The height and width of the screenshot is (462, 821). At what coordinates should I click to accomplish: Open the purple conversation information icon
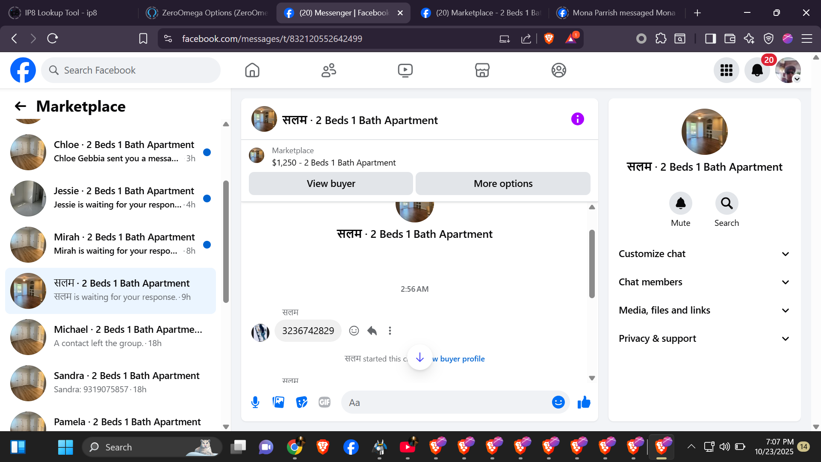coord(577,119)
